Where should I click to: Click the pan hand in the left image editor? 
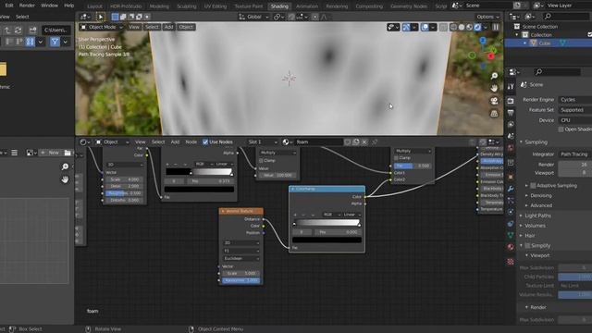coord(65,179)
